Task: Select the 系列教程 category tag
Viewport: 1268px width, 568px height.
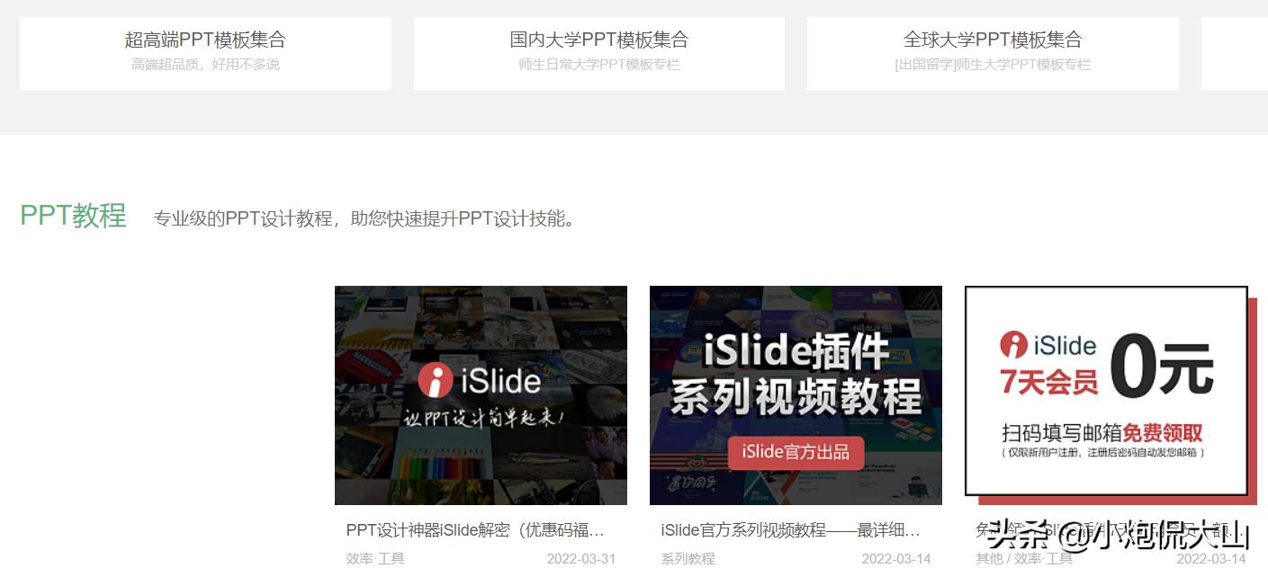Action: point(687,558)
